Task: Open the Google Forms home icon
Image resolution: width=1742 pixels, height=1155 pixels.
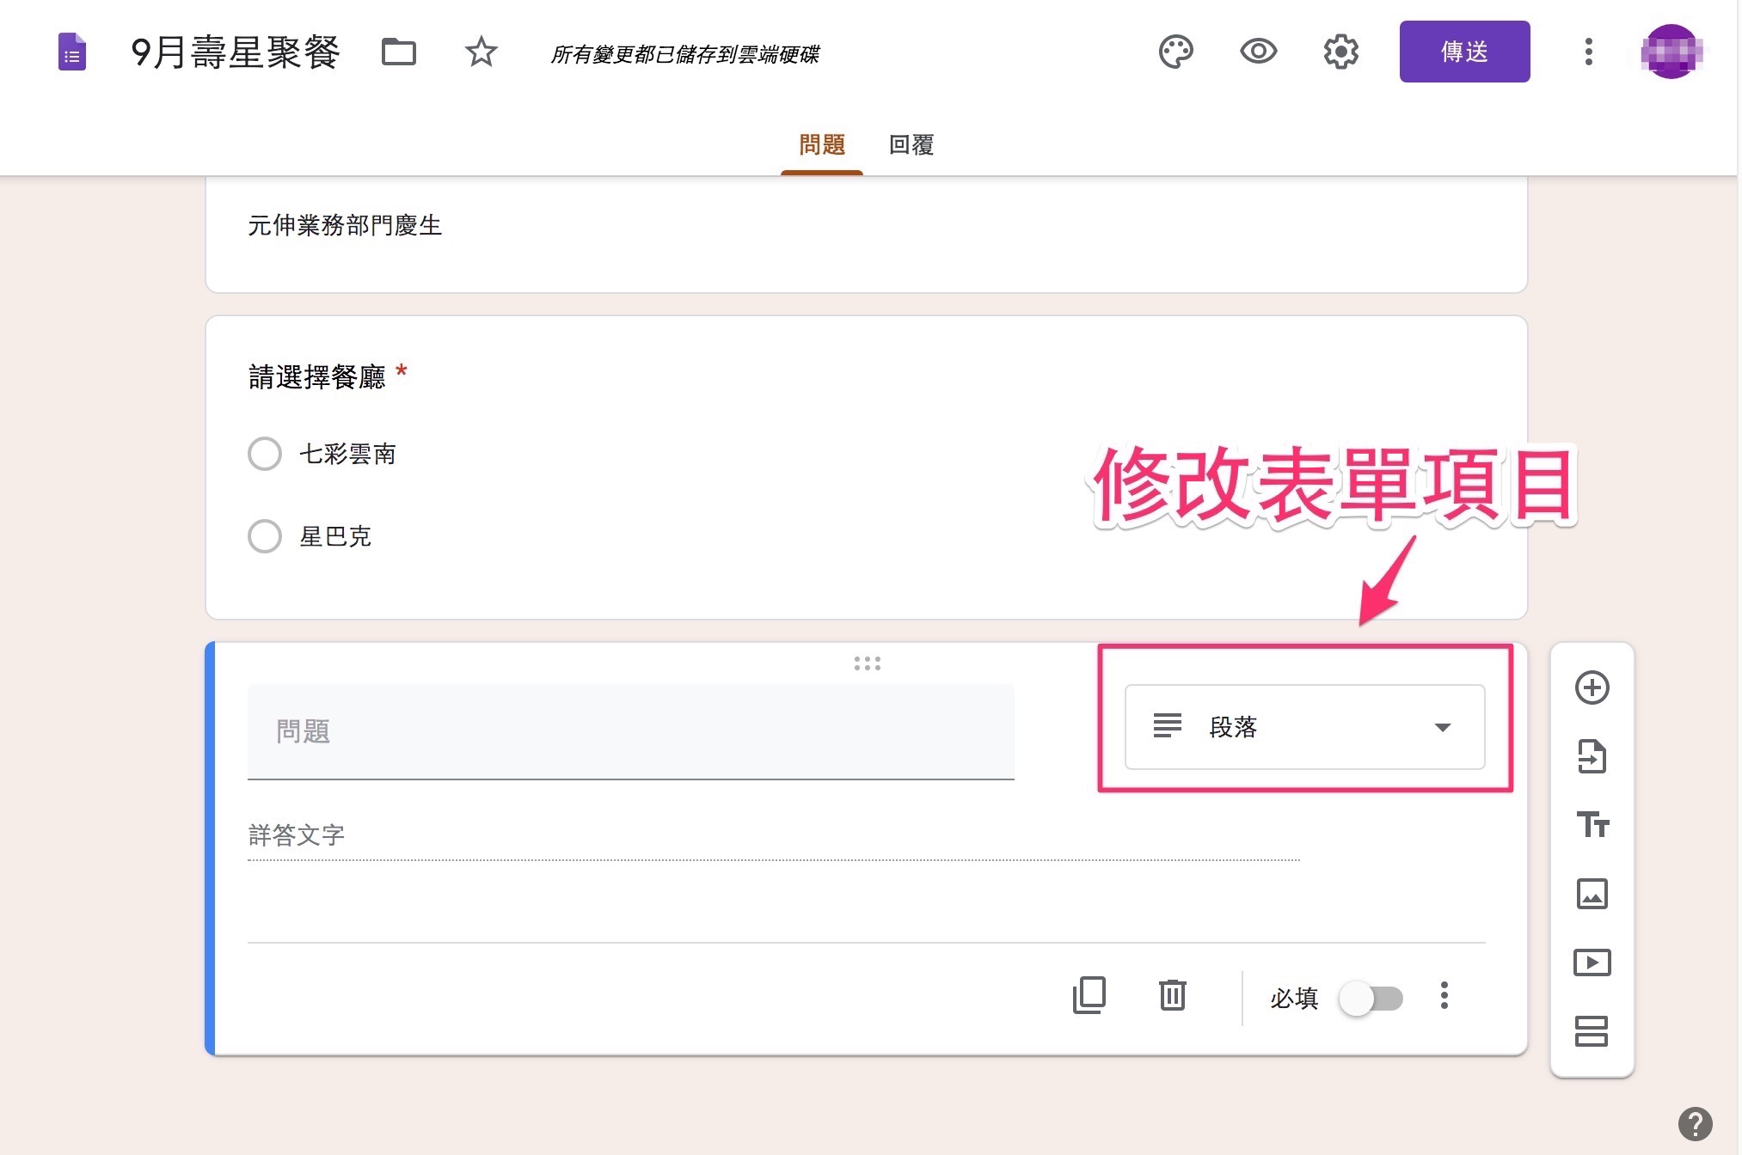Action: [72, 52]
